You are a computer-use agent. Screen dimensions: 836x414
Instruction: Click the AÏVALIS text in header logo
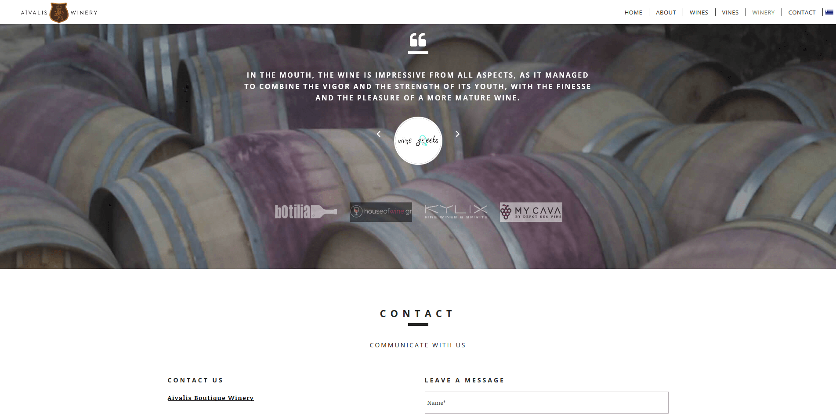(x=34, y=12)
